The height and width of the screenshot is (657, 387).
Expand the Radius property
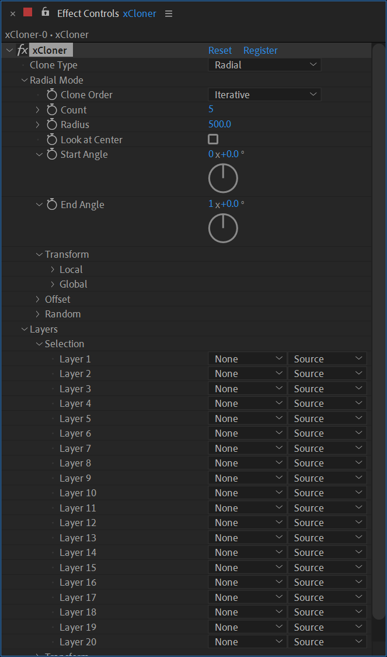38,125
